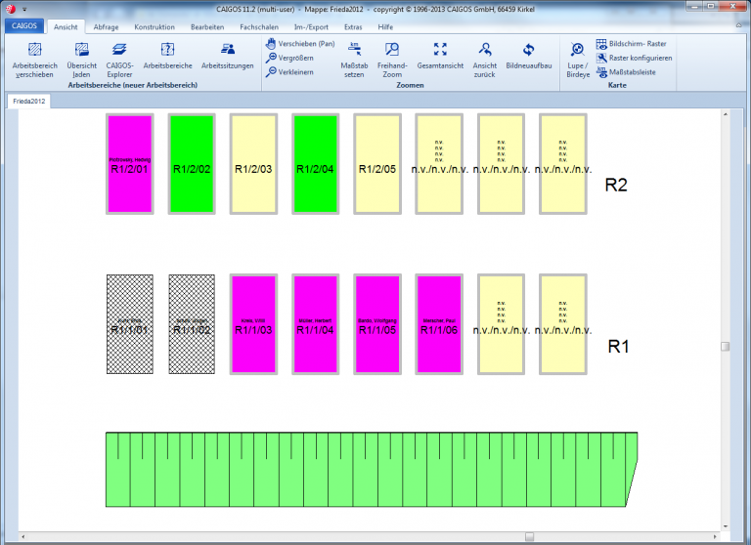This screenshot has width=751, height=545.
Task: Open the Konstruktion ribbon tab
Action: pyautogui.click(x=155, y=27)
